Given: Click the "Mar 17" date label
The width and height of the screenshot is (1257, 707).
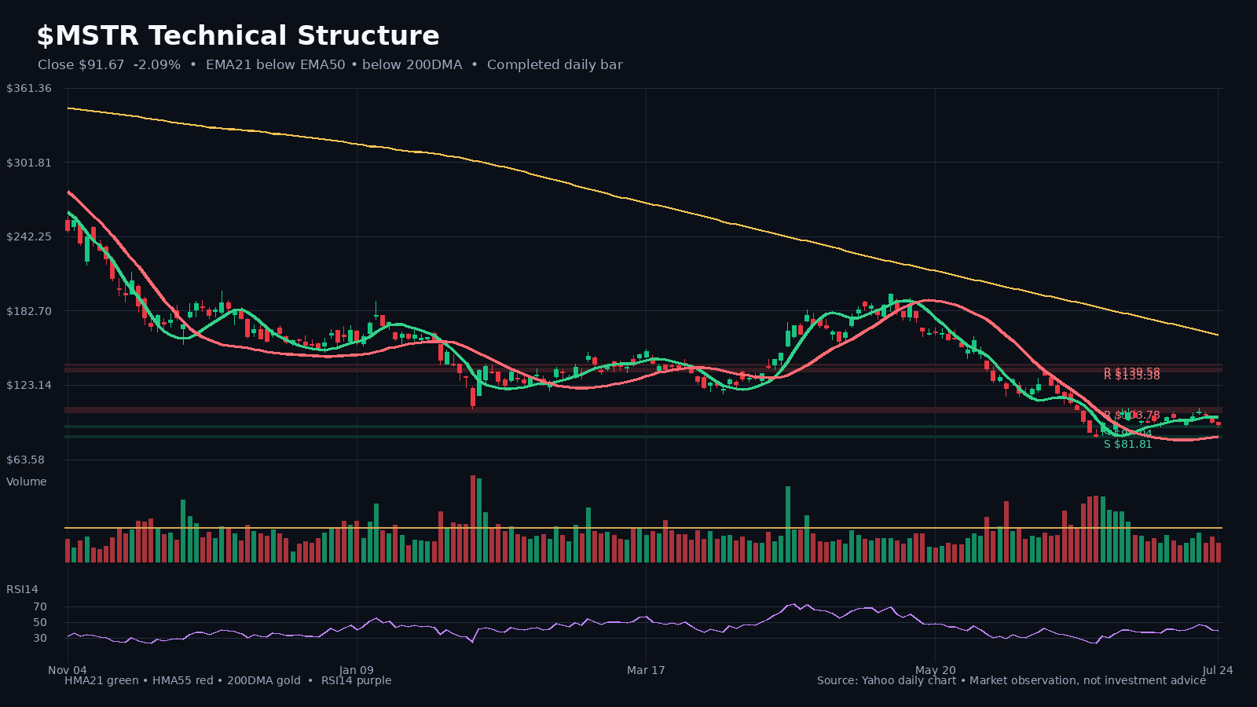Looking at the screenshot, I should tap(646, 670).
